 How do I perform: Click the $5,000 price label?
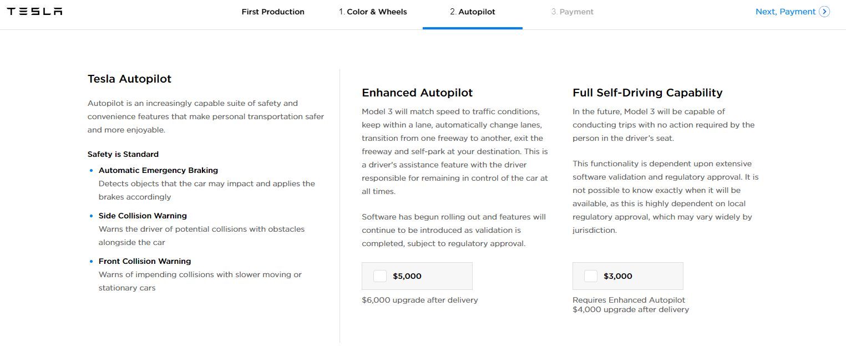point(407,276)
